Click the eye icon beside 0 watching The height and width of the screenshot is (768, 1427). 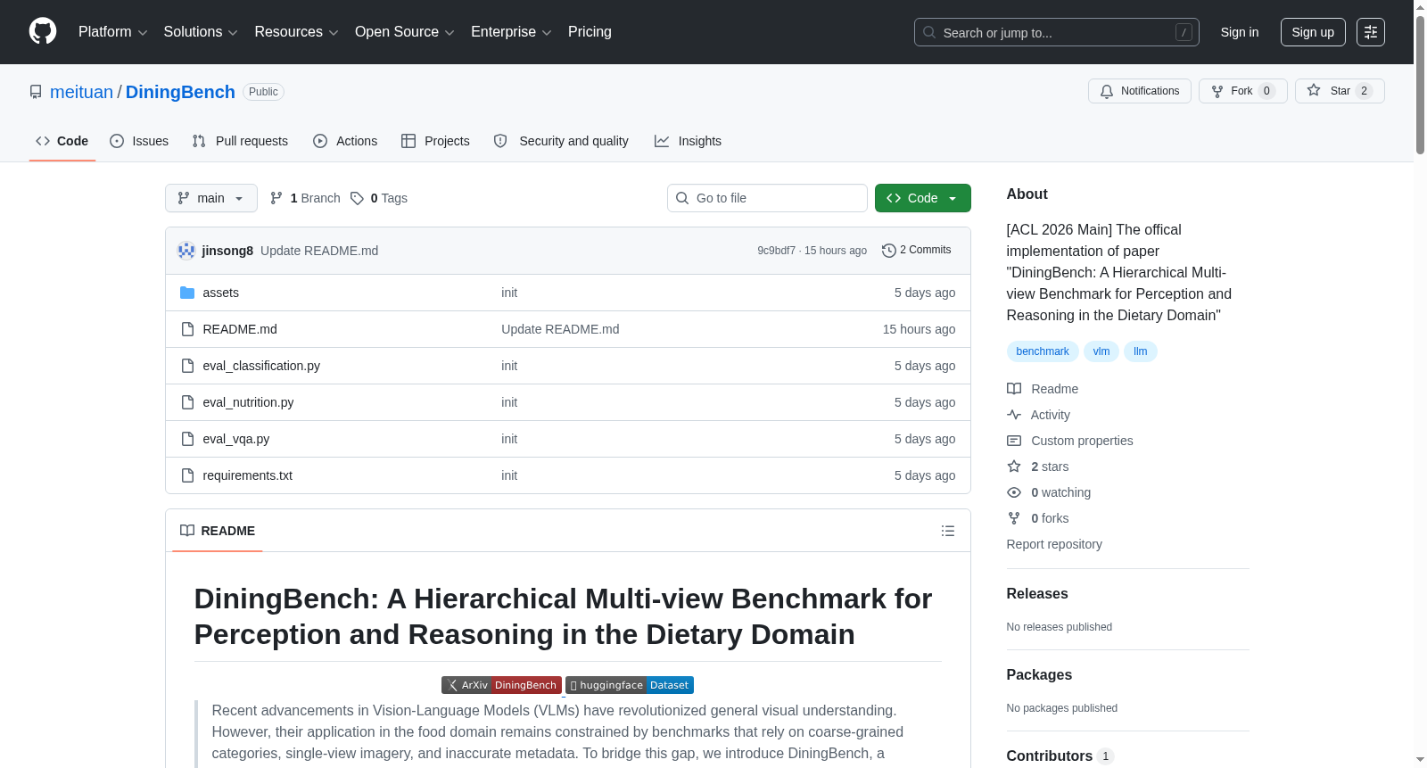(x=1014, y=492)
